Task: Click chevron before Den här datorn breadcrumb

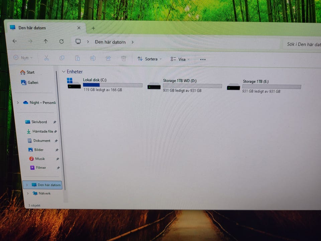Action: tap(88, 42)
